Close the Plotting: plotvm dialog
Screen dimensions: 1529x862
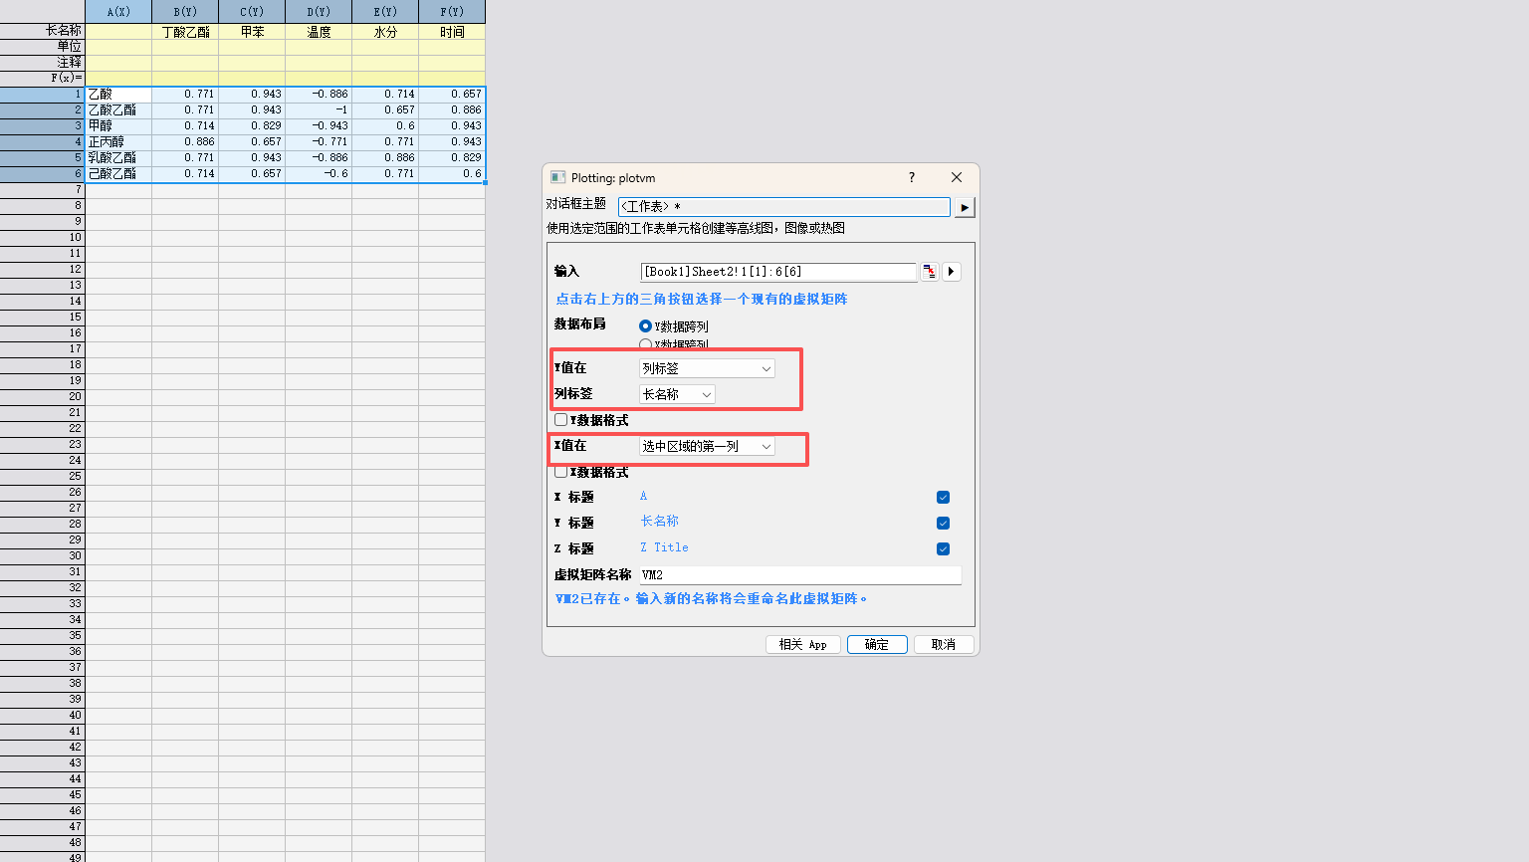956,177
